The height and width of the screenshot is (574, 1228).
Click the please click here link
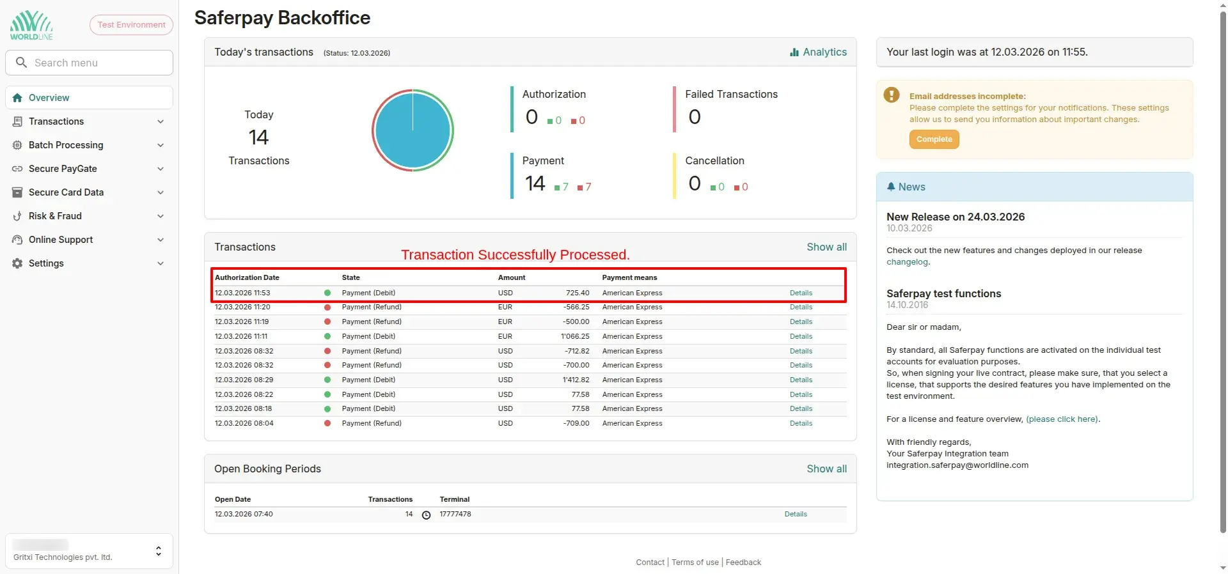(x=1062, y=419)
